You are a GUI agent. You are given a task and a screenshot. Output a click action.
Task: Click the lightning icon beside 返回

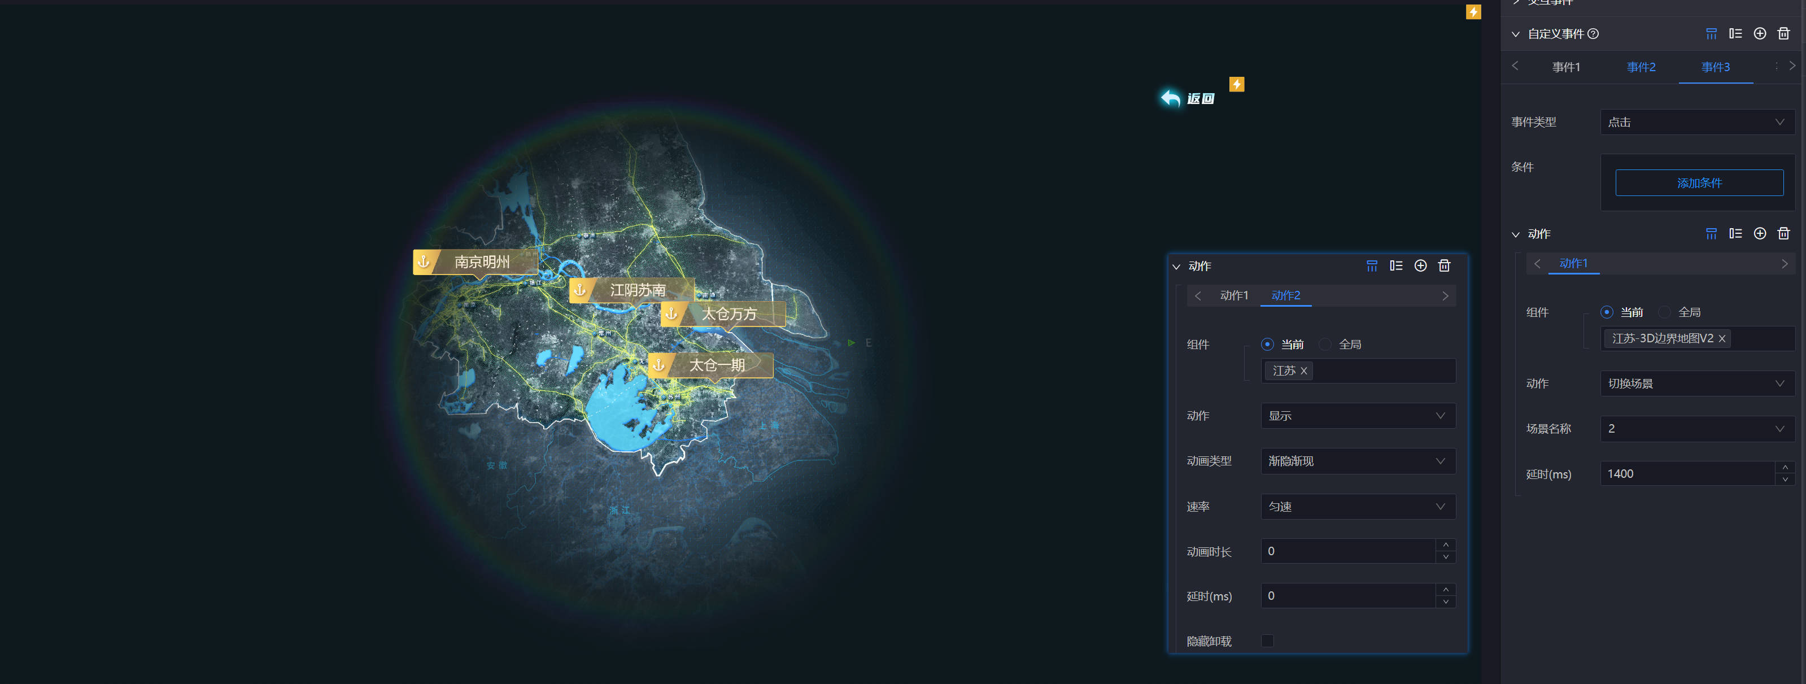point(1236,84)
